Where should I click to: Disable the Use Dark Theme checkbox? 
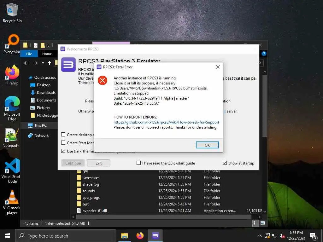point(63,151)
